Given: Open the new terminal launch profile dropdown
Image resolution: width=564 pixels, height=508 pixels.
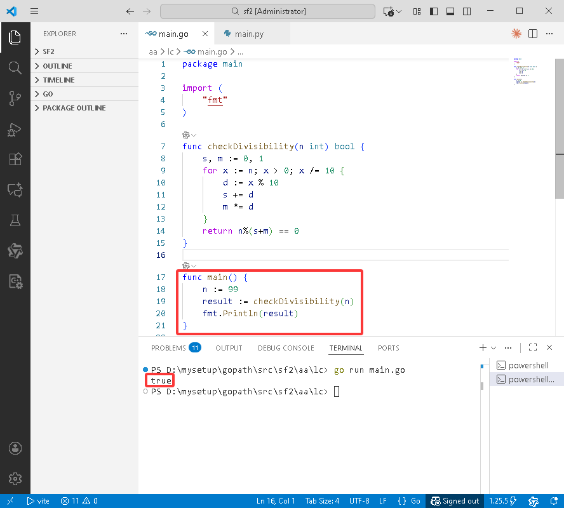Looking at the screenshot, I should (x=493, y=347).
